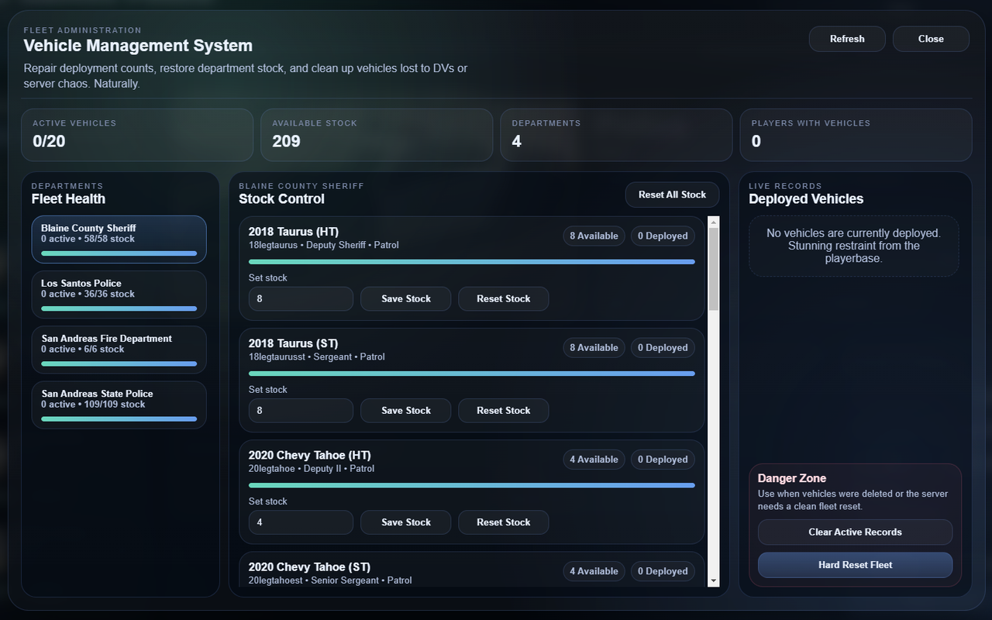
Task: Focus the 2018 Taurus (ST) stock field
Action: tap(301, 410)
